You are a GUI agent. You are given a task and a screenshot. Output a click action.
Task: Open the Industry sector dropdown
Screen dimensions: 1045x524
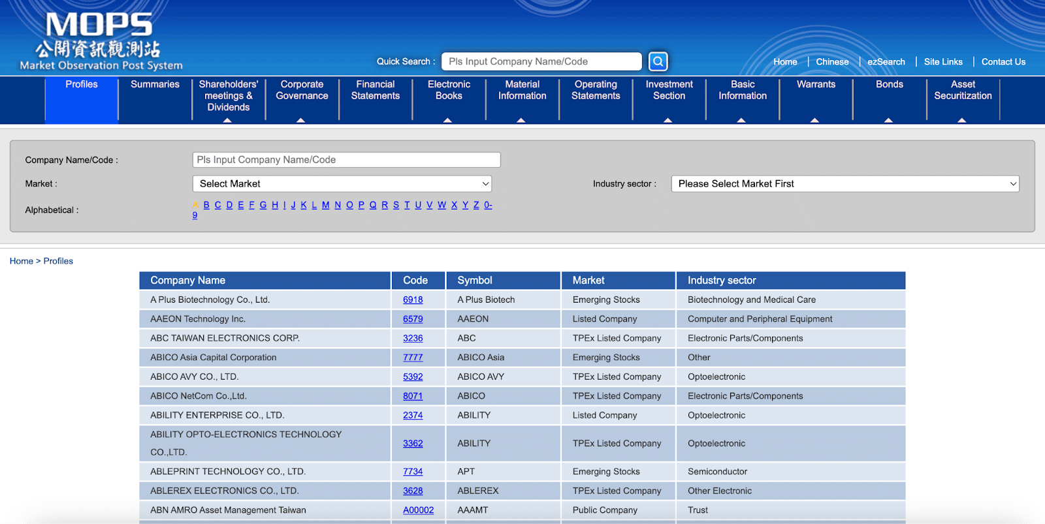point(844,184)
